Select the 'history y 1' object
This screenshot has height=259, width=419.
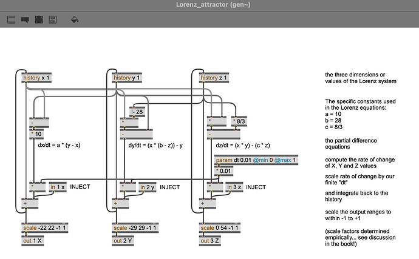(x=127, y=78)
